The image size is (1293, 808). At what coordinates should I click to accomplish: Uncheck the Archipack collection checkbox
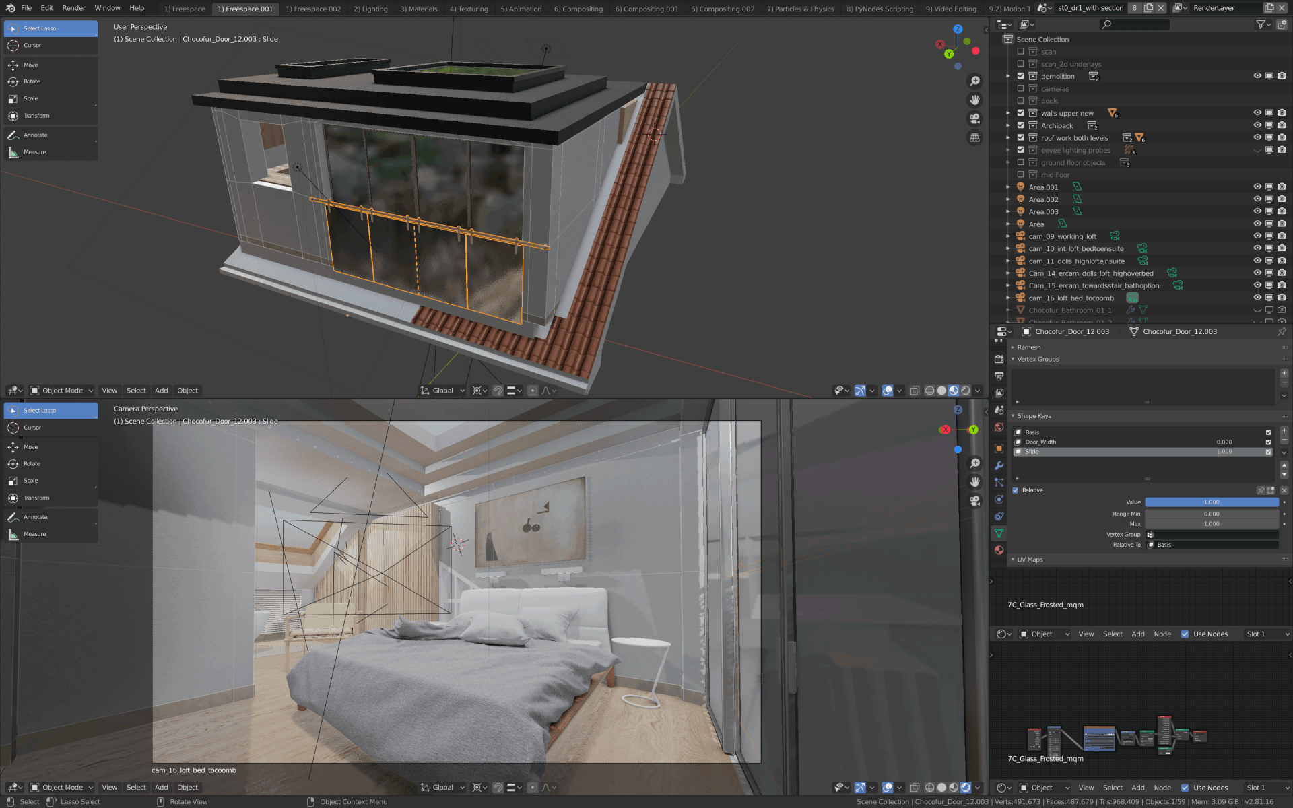(1020, 125)
